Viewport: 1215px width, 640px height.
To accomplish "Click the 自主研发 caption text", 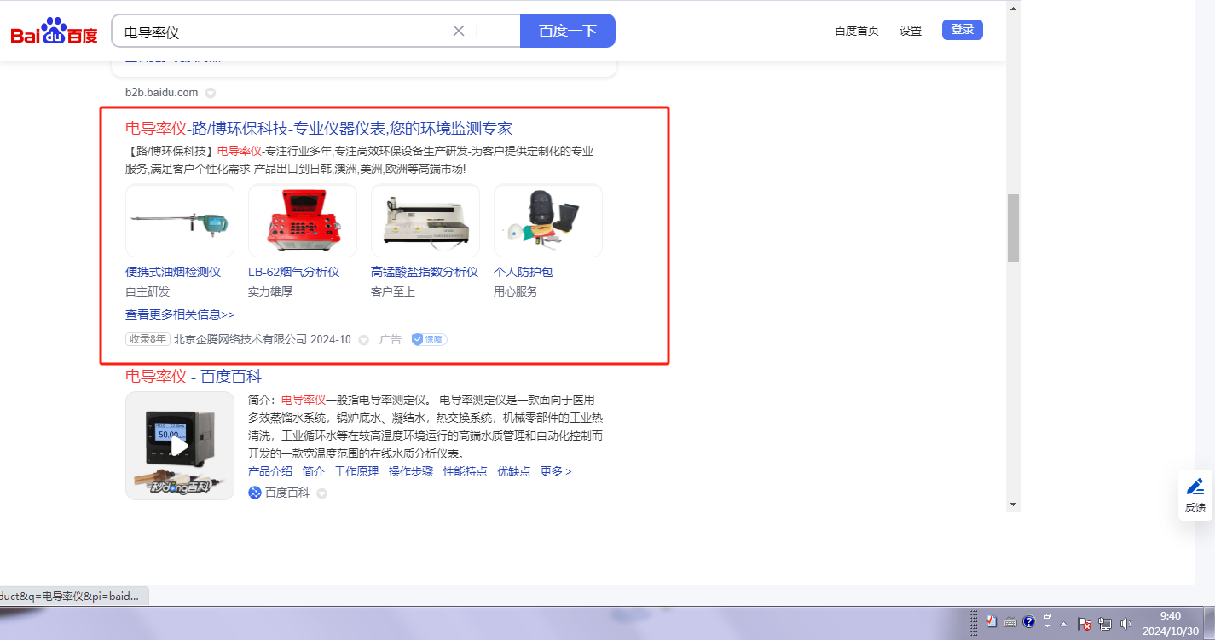I will tap(148, 291).
